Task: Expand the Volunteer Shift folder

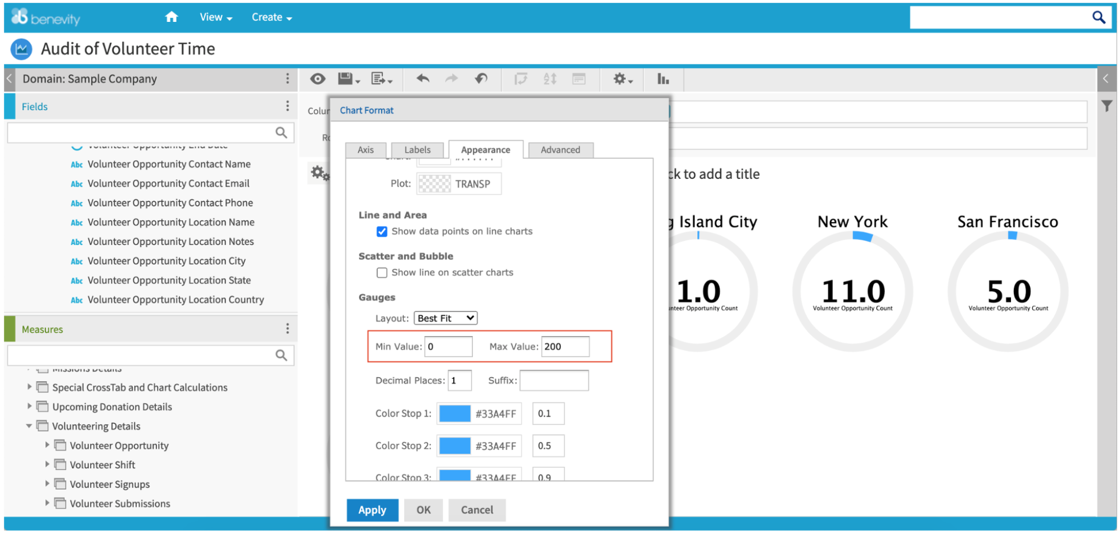Action: coord(47,464)
